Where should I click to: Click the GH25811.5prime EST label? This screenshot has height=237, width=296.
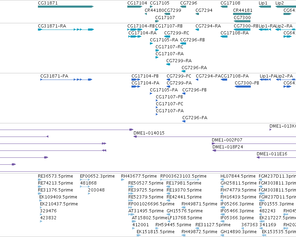(238, 183)
